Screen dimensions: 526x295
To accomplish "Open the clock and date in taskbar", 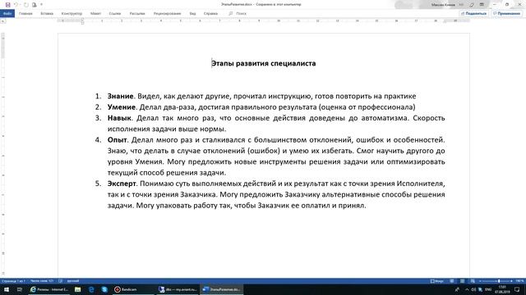I will 502,289.
